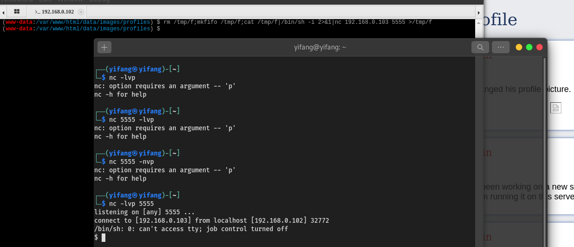574x247 pixels.
Task: Open a new tab in yifang terminal
Action: click(x=104, y=47)
